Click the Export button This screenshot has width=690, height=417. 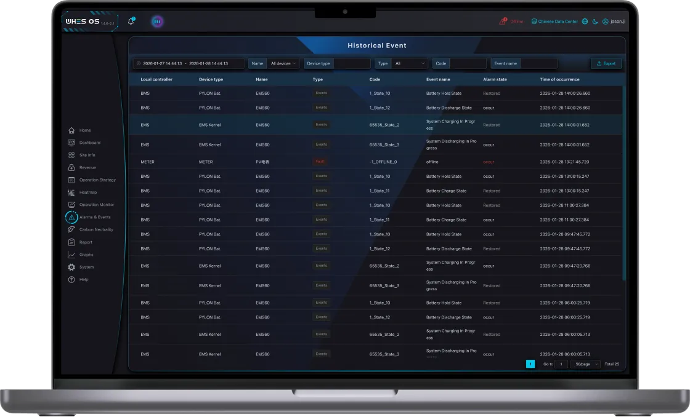coord(606,63)
